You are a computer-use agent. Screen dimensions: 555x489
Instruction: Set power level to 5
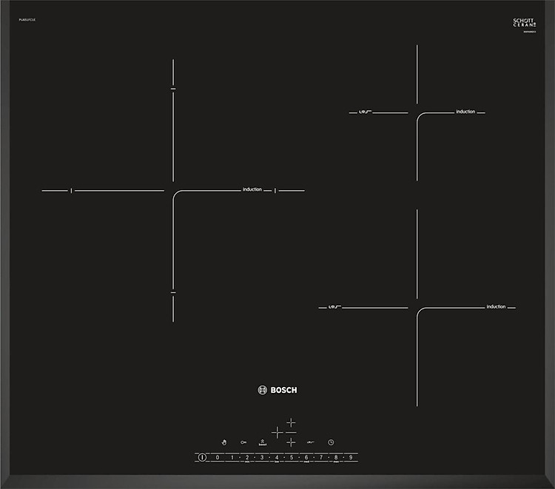tap(291, 458)
